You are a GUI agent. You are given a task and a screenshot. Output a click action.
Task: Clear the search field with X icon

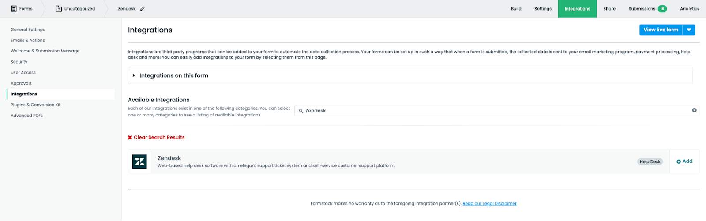[x=694, y=110]
